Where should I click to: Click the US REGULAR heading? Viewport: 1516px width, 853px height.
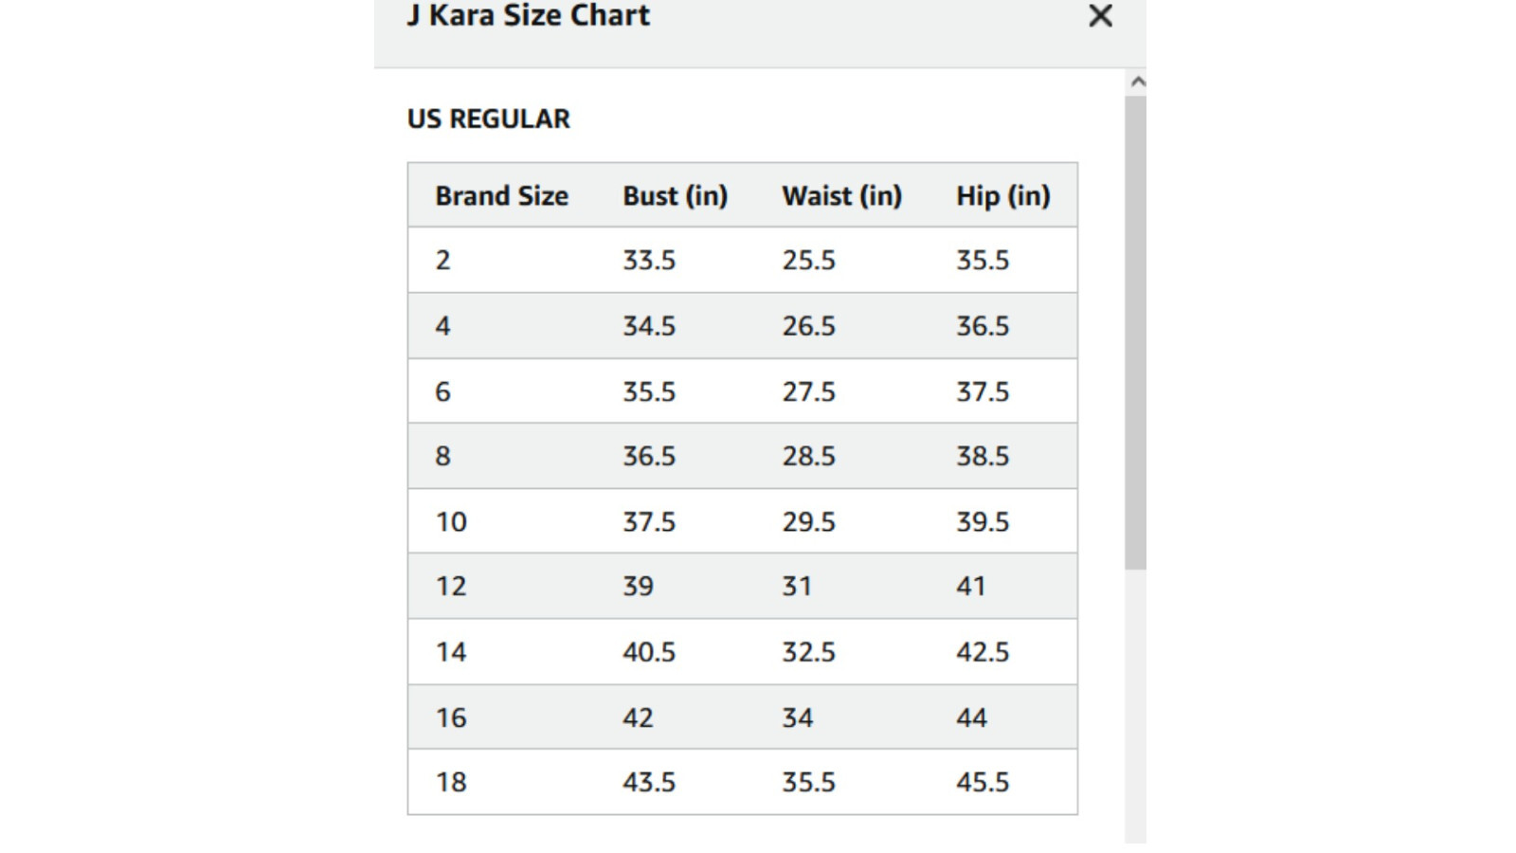(x=488, y=119)
